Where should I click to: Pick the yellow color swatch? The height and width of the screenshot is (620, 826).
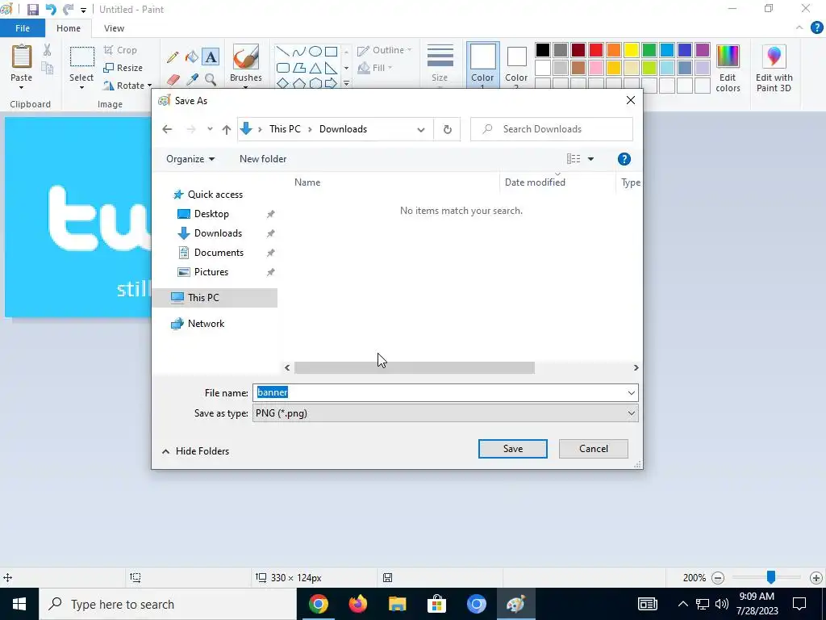point(631,50)
